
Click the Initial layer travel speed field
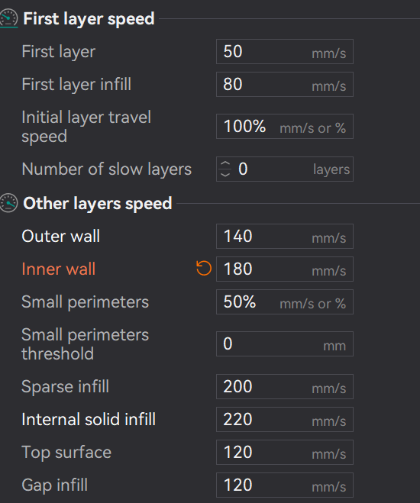point(285,127)
